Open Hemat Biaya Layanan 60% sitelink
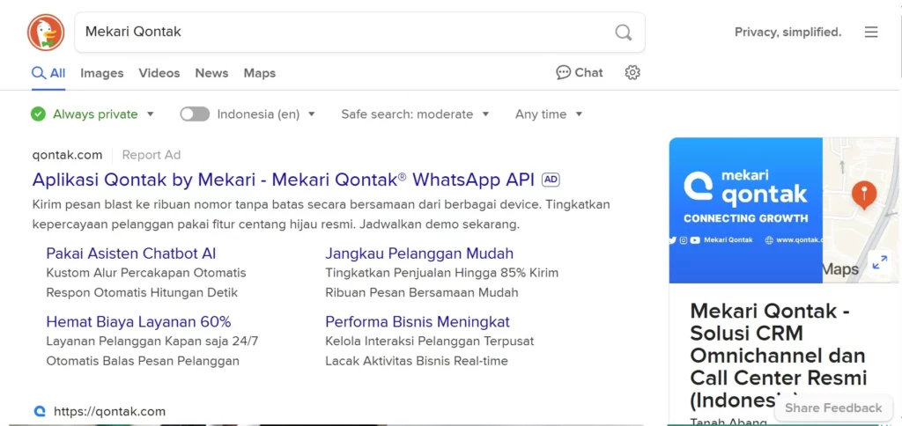The height and width of the screenshot is (426, 902). (x=138, y=321)
